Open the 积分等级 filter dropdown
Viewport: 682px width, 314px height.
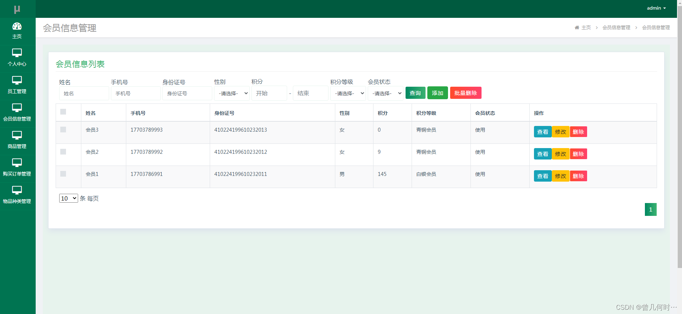pos(348,93)
